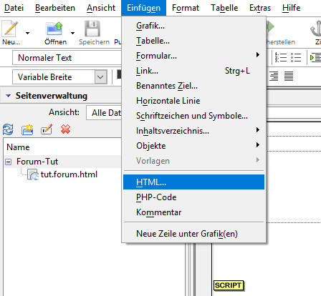This screenshot has width=321, height=296.
Task: Open the Tabelle menu
Action: coord(224,8)
